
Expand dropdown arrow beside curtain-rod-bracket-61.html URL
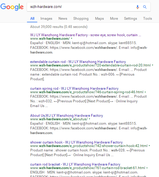[x=147, y=168]
